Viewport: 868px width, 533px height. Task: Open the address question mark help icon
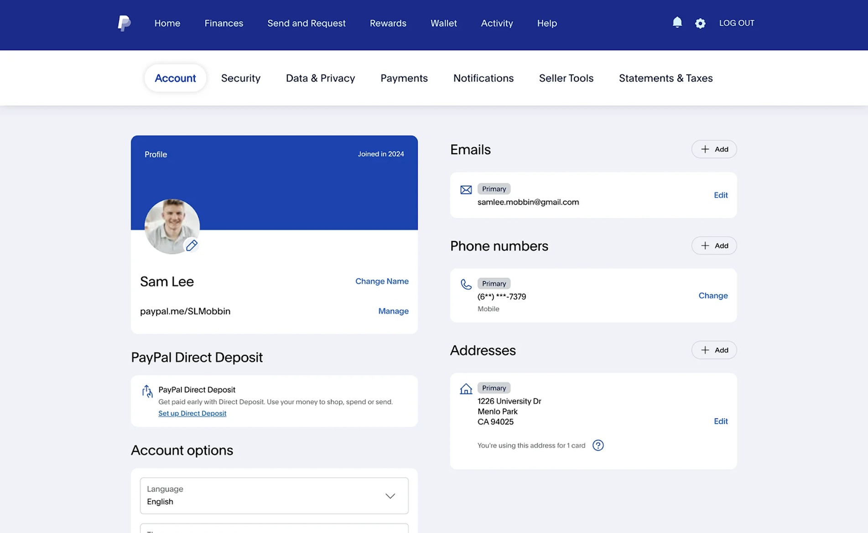598,445
